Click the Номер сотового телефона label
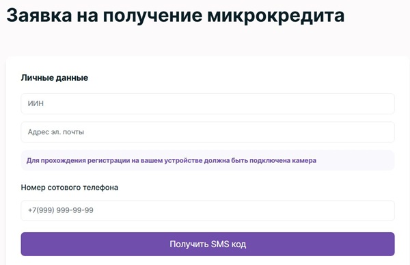The image size is (410, 265). point(70,188)
